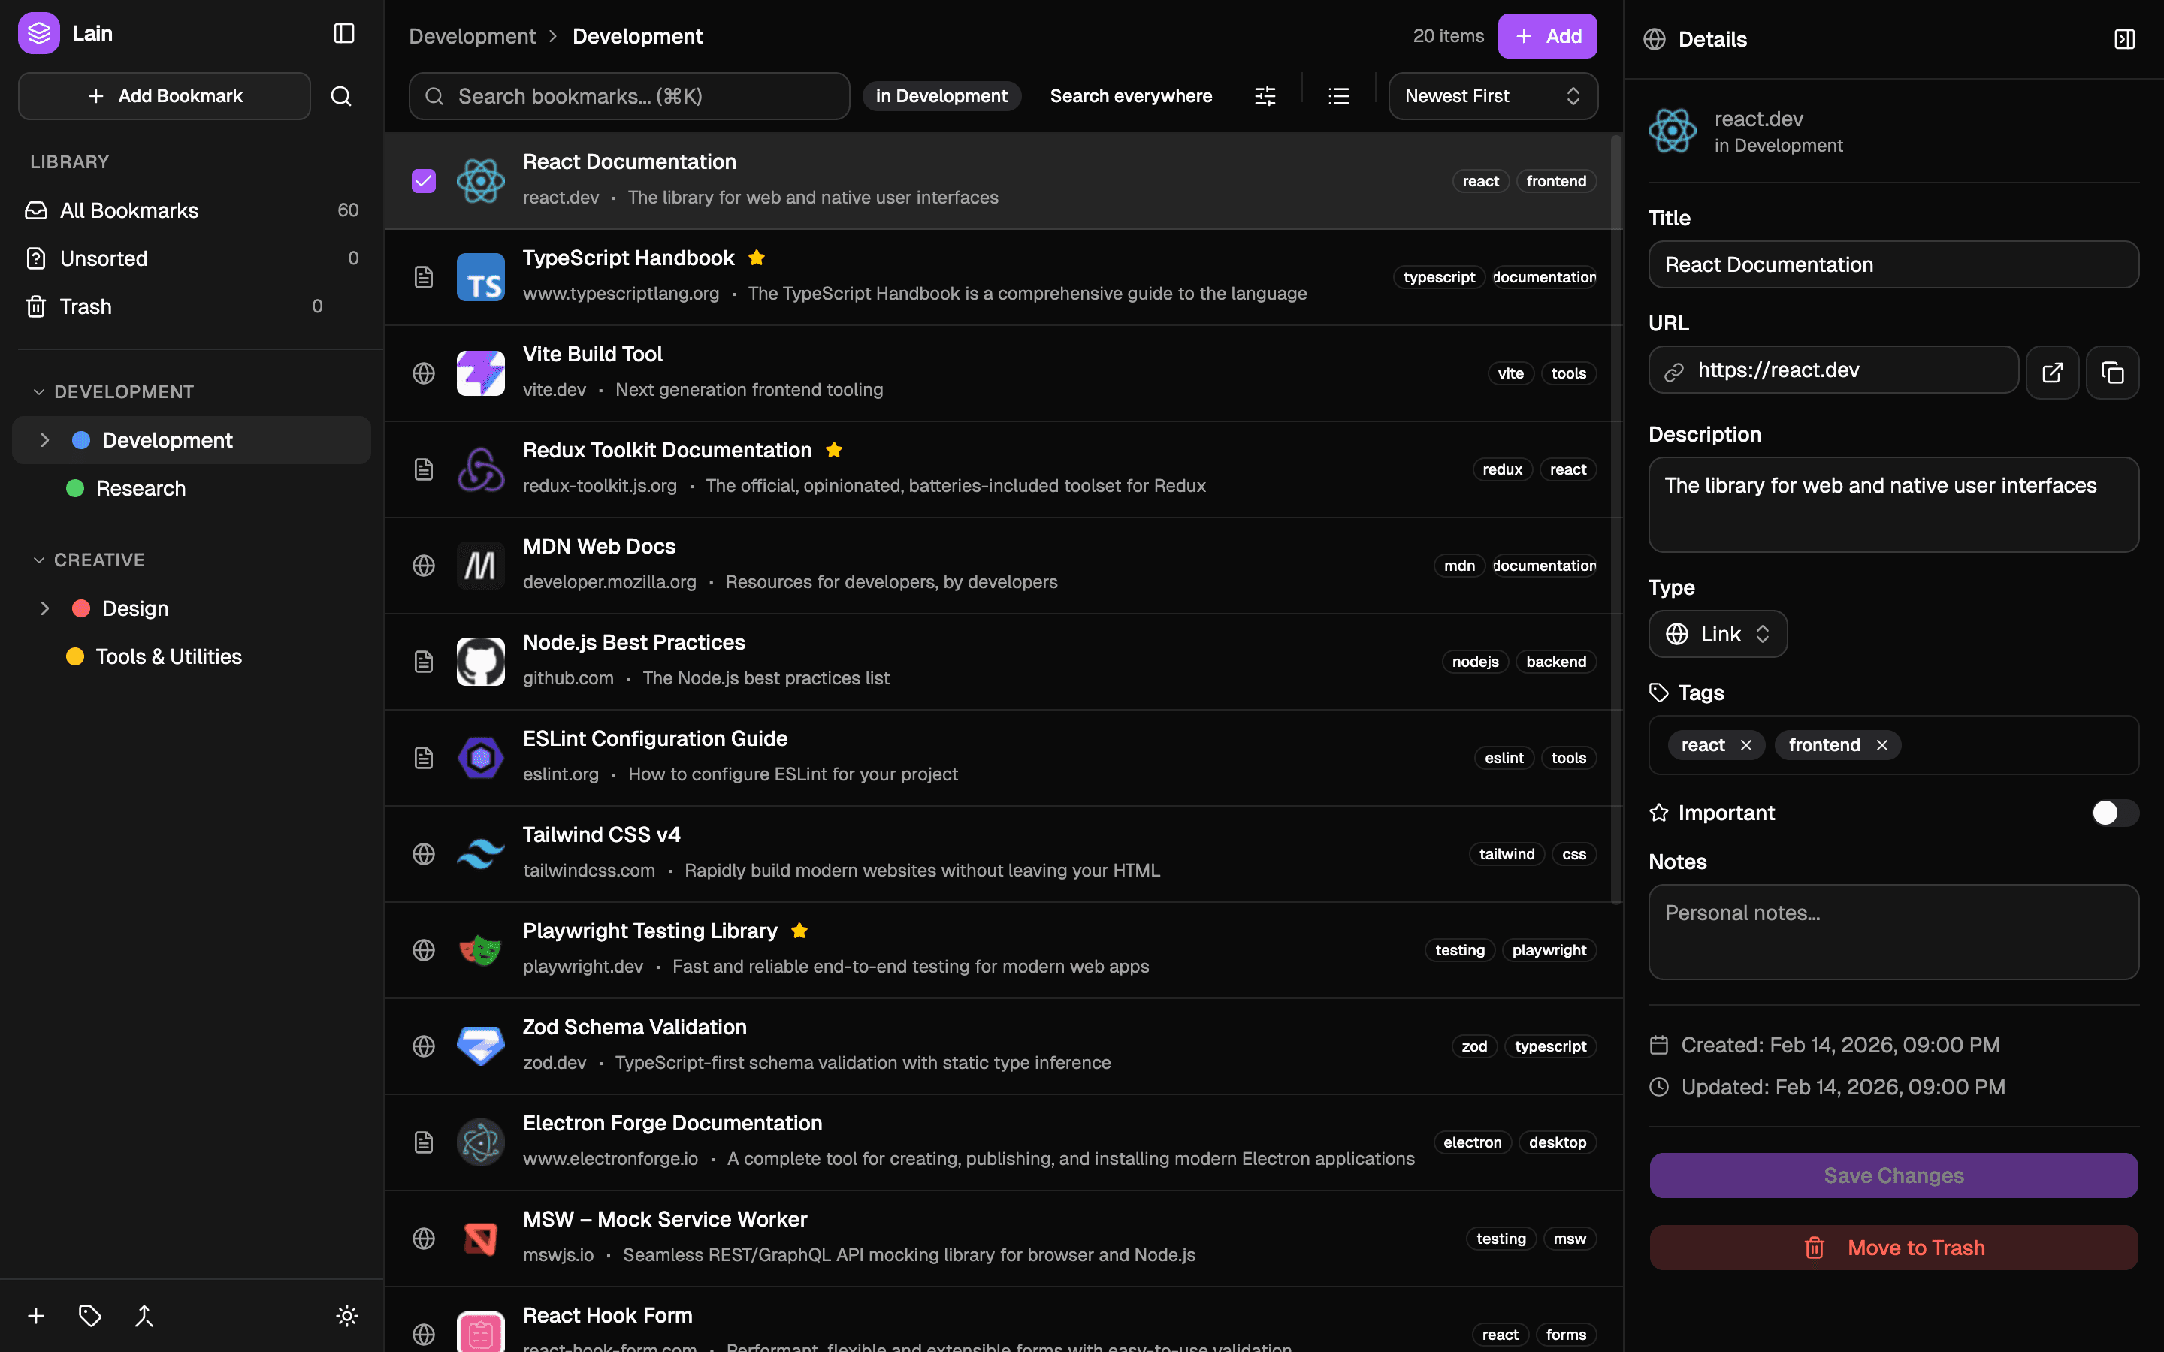2164x1352 pixels.
Task: Click the sidebar search magnifier icon
Action: (340, 95)
